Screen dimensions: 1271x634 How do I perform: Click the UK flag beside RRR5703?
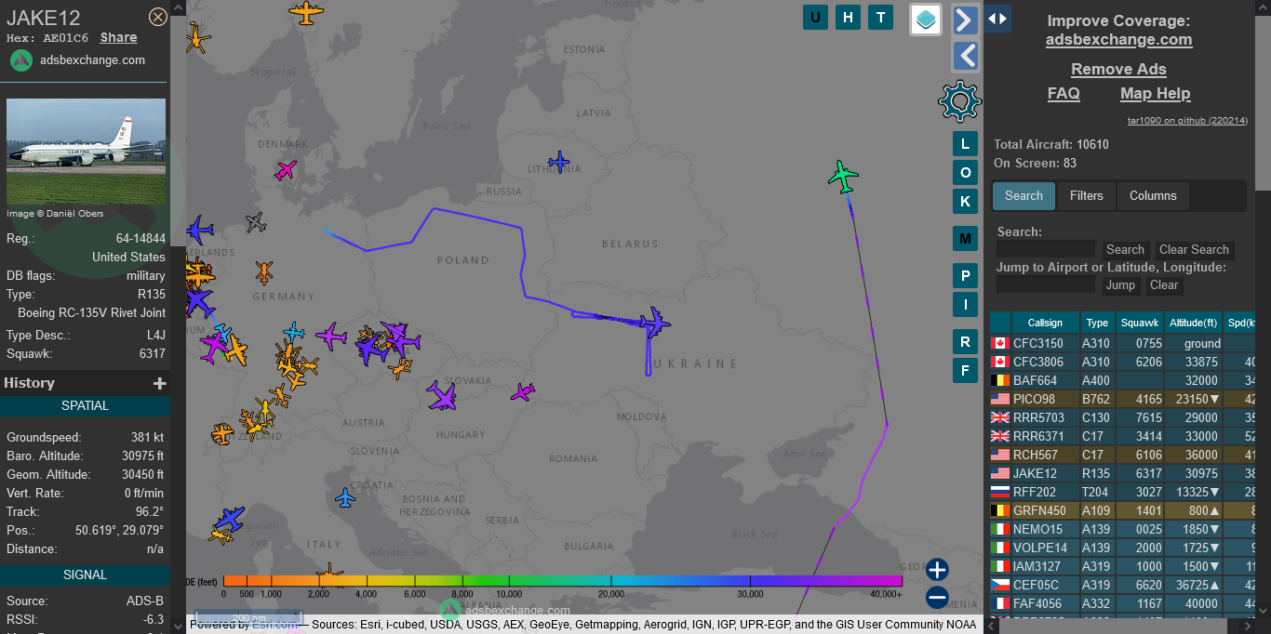[1000, 418]
